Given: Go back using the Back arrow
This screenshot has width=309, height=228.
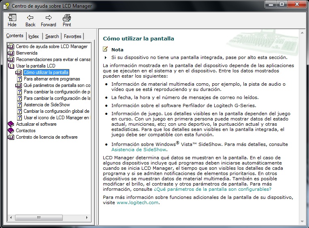Looking at the screenshot, I should pos(30,18).
